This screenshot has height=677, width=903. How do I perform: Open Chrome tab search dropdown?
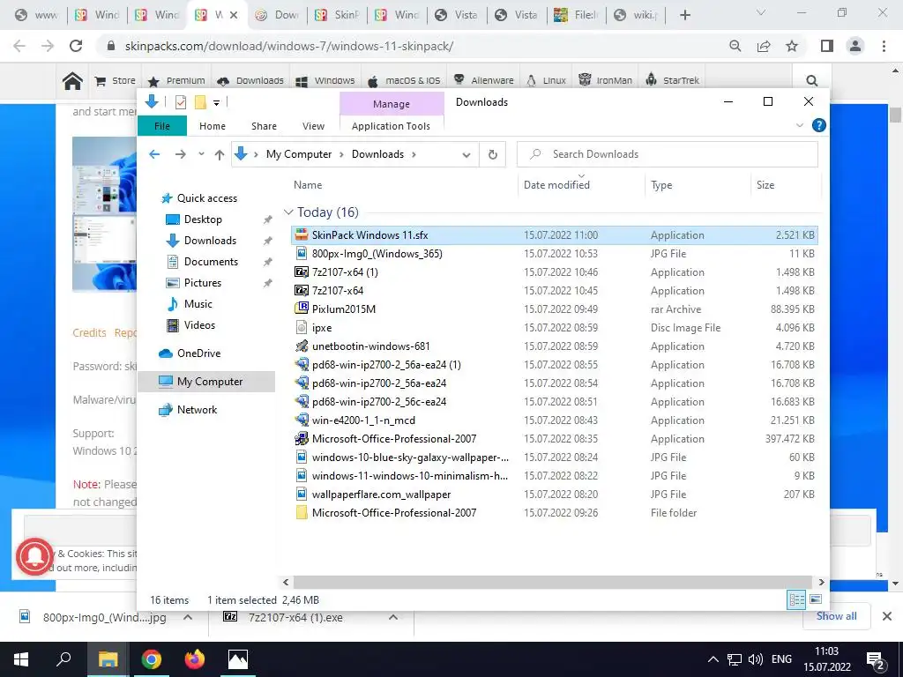(761, 14)
